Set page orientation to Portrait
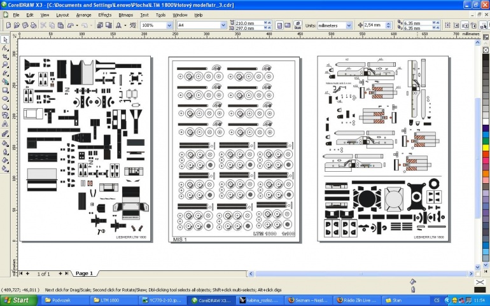Image resolution: width=490 pixels, height=306 pixels. tap(280, 25)
